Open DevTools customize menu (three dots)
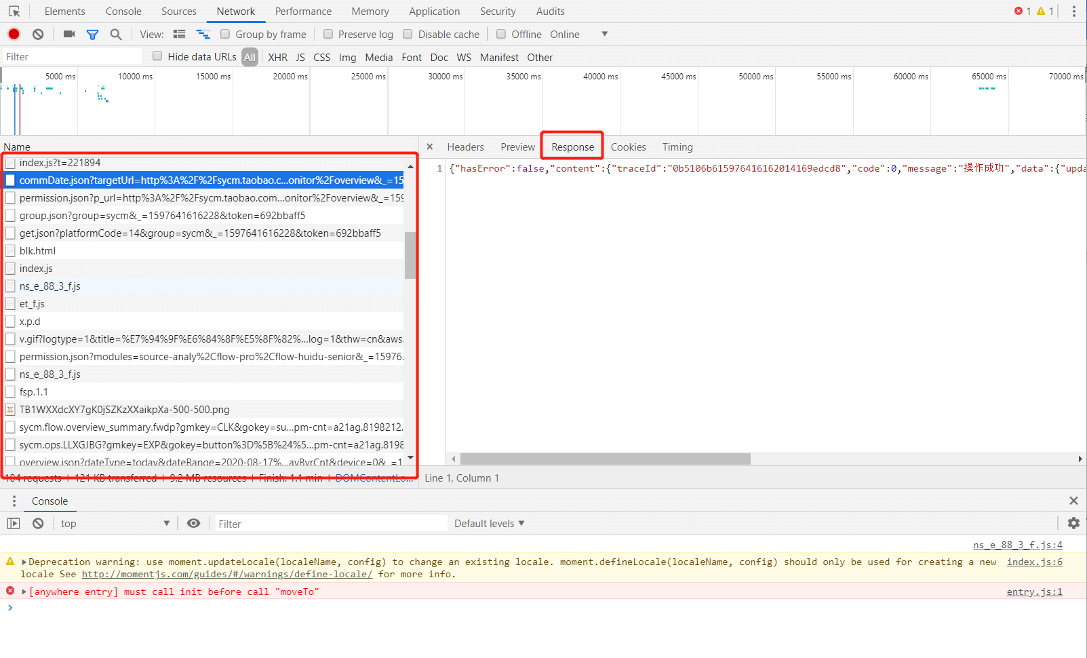1087x658 pixels. [x=1073, y=12]
